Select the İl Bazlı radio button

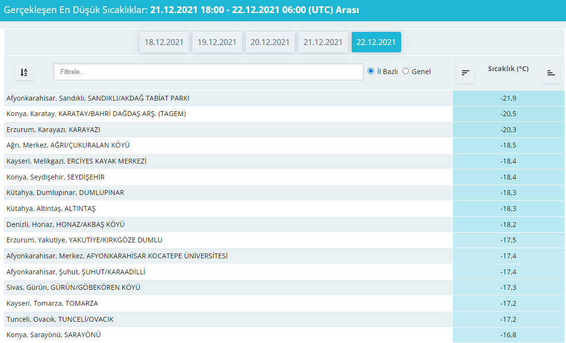tap(371, 71)
